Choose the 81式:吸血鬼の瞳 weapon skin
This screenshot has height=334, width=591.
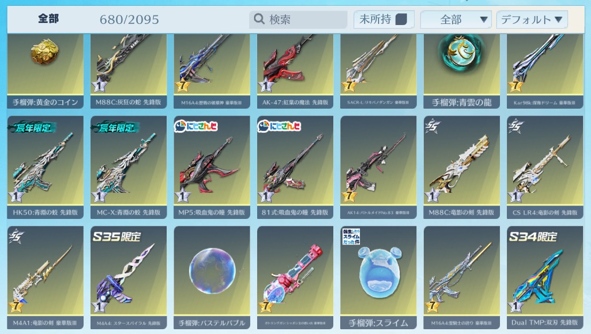click(295, 167)
